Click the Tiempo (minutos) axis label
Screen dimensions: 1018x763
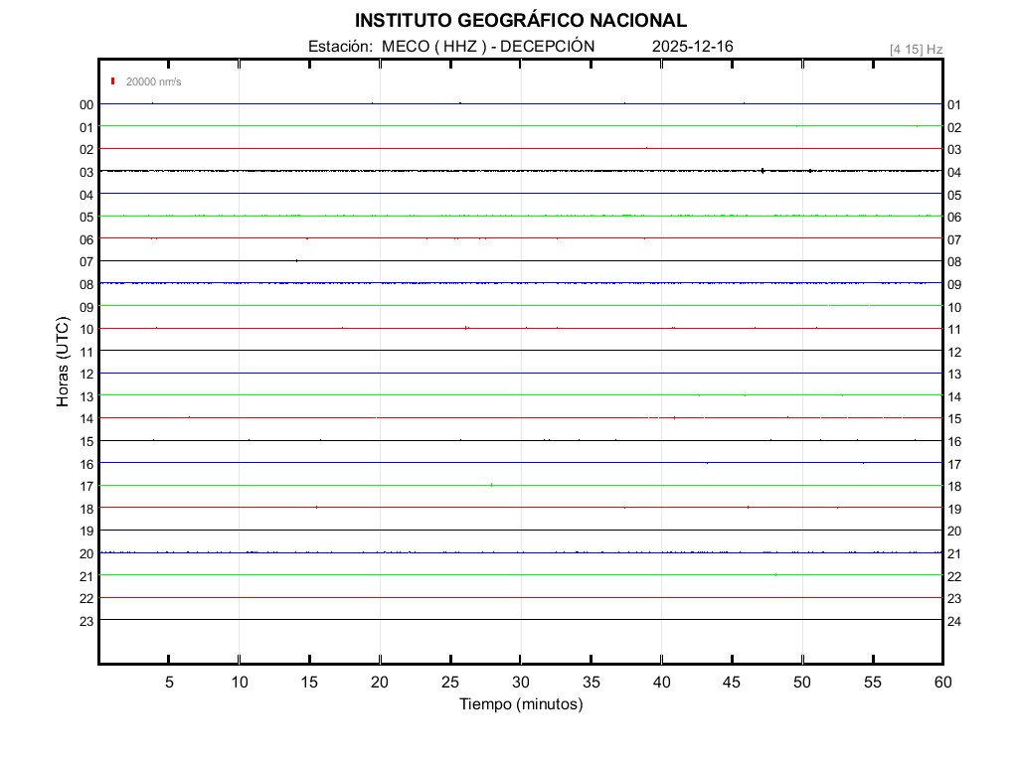(520, 704)
